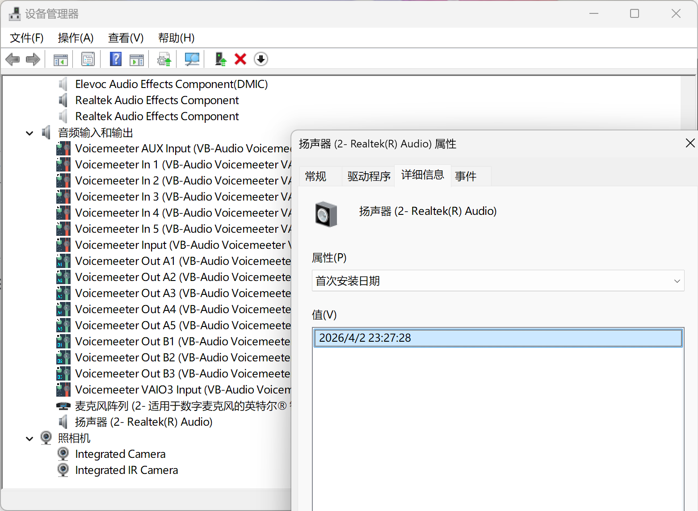698x511 pixels.
Task: Select the Integrated IR Camera device
Action: point(127,470)
